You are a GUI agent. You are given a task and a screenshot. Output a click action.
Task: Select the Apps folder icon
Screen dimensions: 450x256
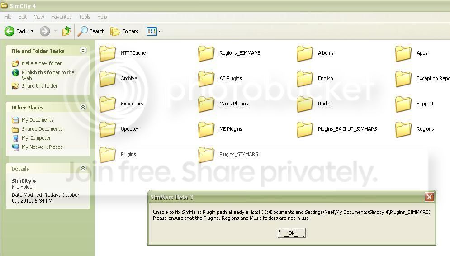[x=403, y=53]
